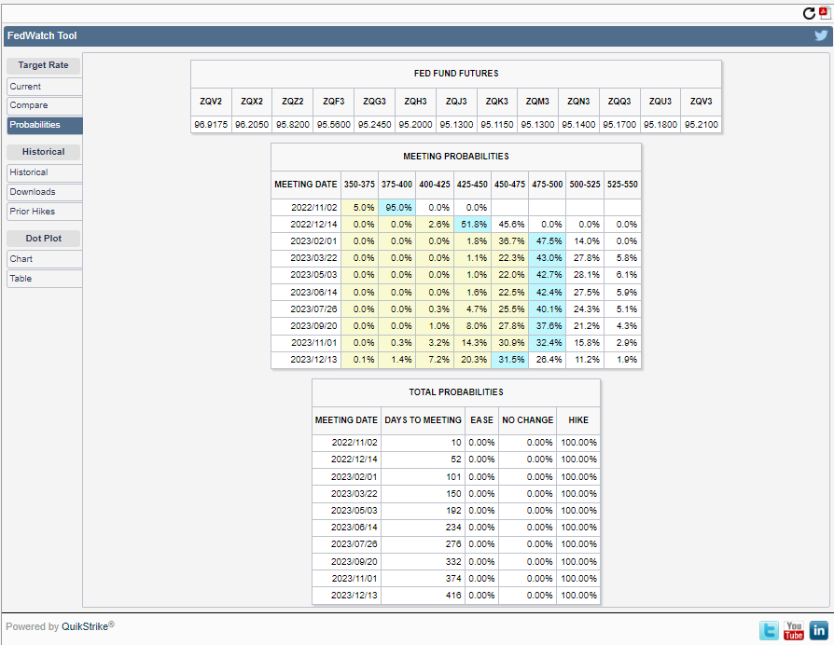This screenshot has height=645, width=834.
Task: Click the Twitter bird in FedWatch header
Action: (821, 35)
